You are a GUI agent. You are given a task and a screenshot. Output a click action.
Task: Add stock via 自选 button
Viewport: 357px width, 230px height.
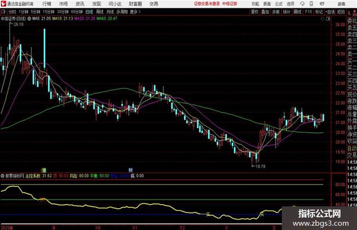point(330,12)
